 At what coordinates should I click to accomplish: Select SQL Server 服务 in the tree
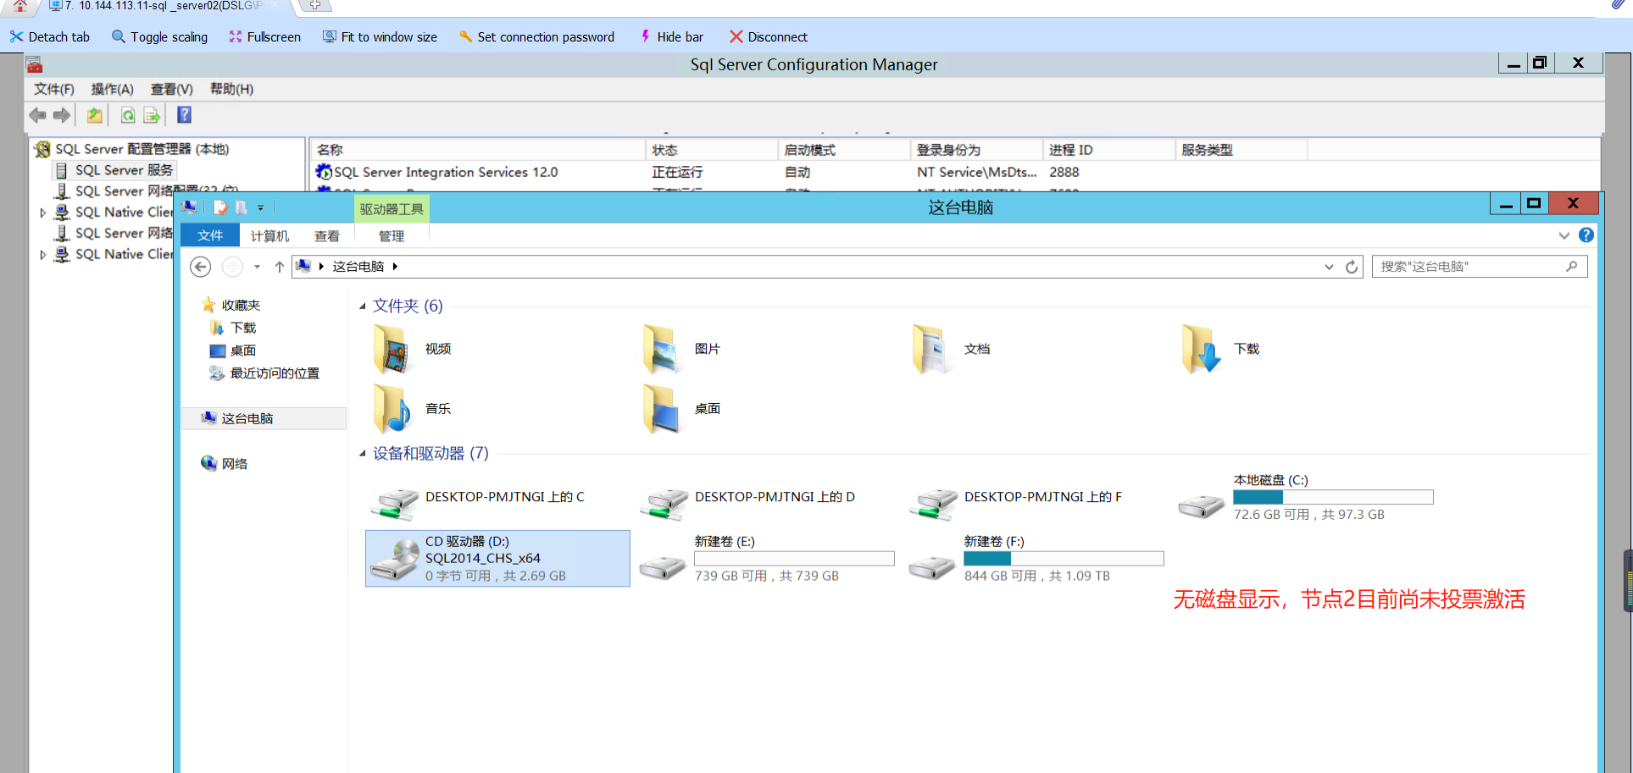coord(124,170)
